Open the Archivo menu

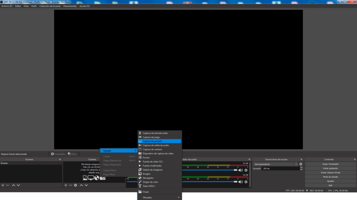[x=7, y=6]
